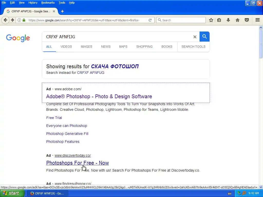Open the Free Trial sitelink

pos(54,118)
